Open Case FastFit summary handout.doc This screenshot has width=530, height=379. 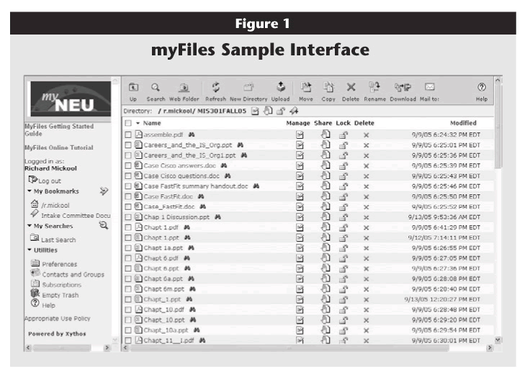(195, 186)
